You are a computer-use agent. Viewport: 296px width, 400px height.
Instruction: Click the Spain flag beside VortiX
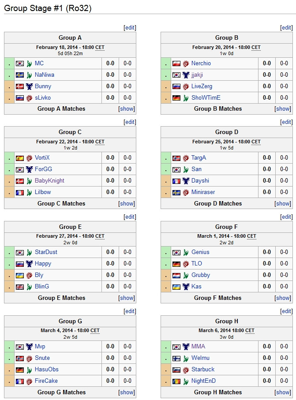click(20, 158)
